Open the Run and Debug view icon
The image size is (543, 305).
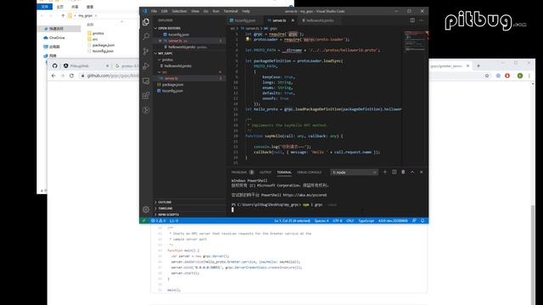tap(146, 66)
